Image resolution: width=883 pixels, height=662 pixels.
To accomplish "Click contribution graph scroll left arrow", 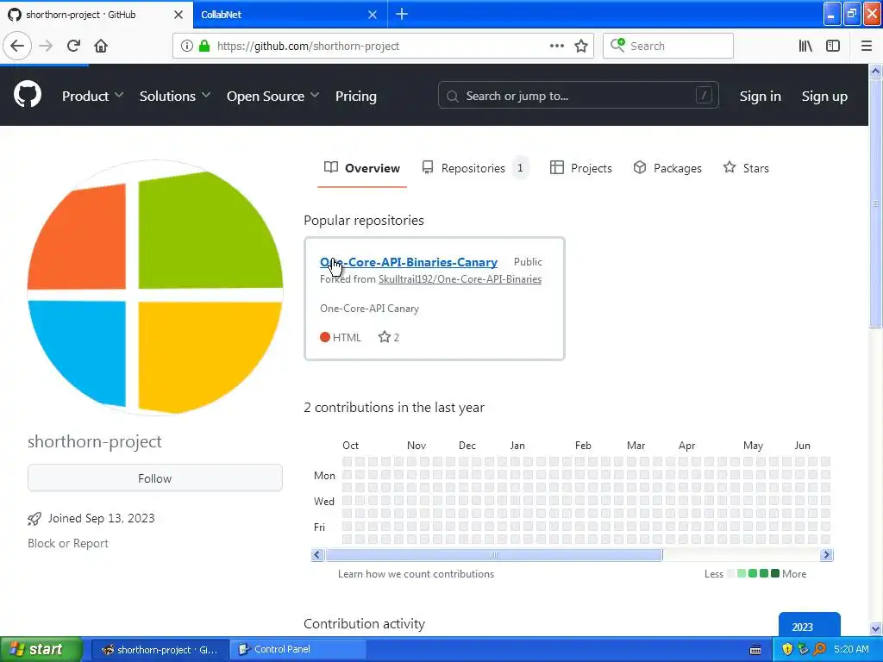I will point(317,555).
